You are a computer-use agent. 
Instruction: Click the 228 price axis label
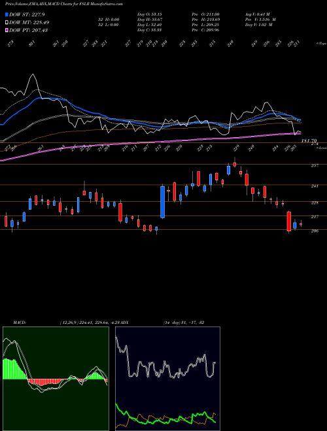pyautogui.click(x=315, y=203)
